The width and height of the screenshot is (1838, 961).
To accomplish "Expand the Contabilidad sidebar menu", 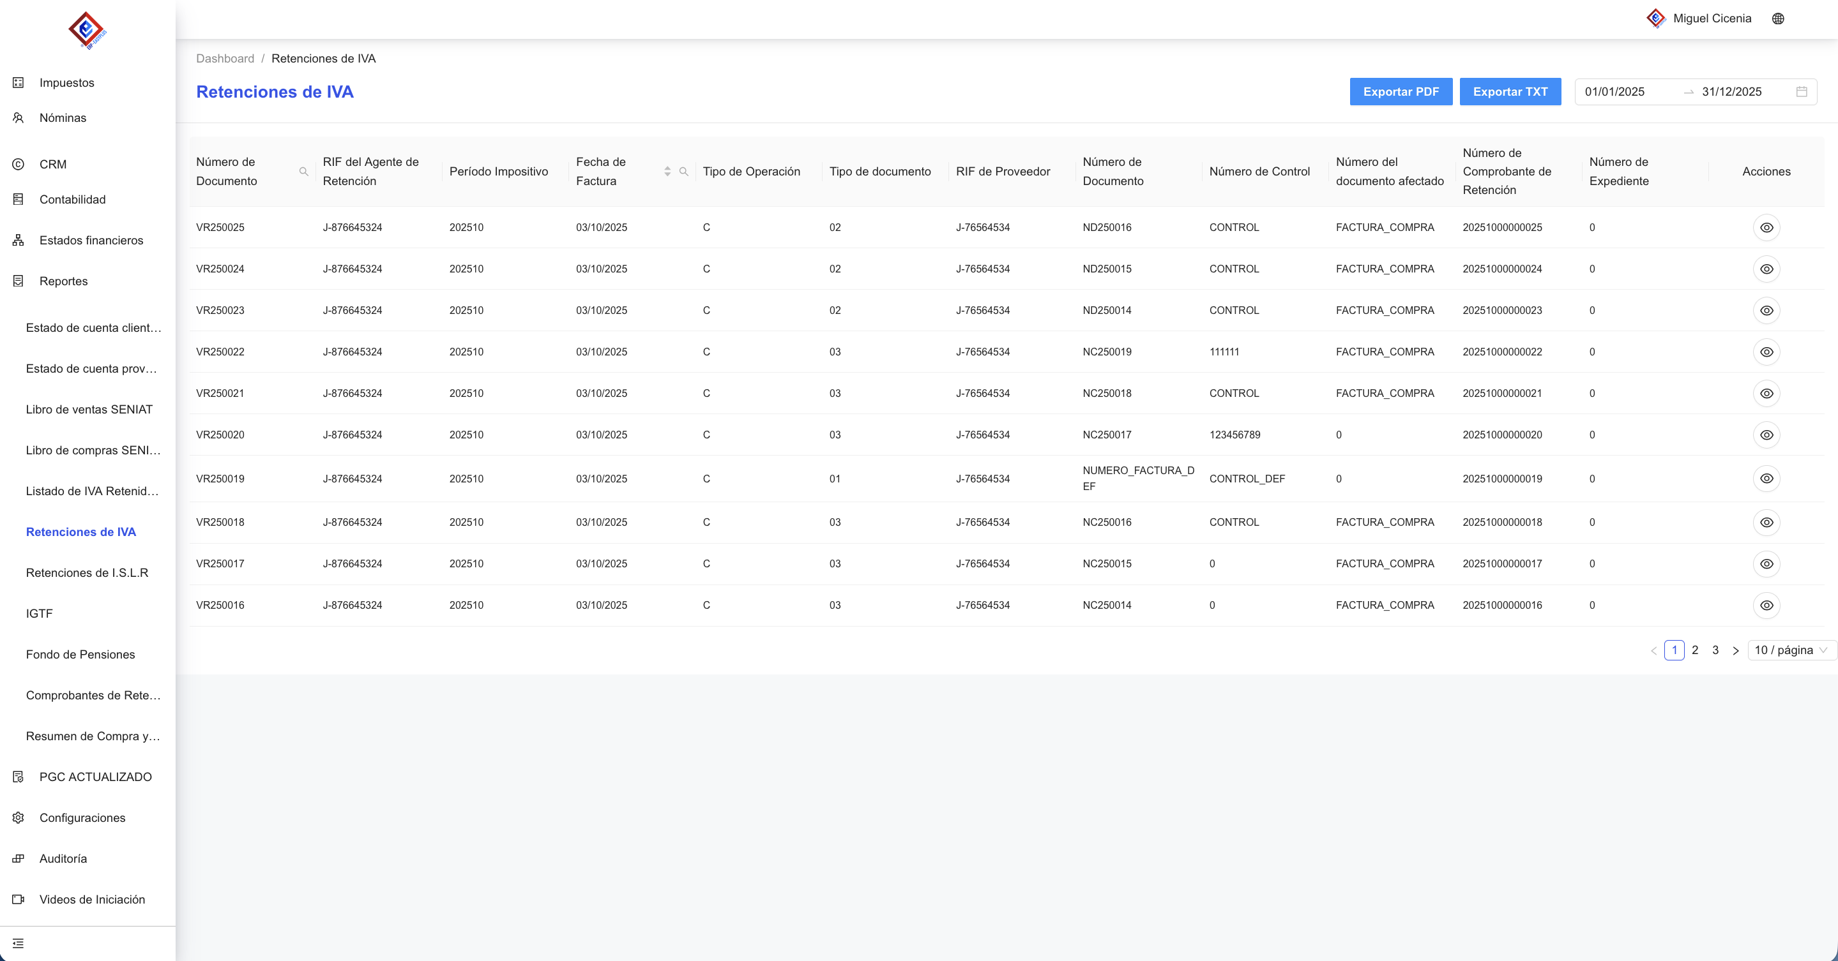I will coord(72,200).
